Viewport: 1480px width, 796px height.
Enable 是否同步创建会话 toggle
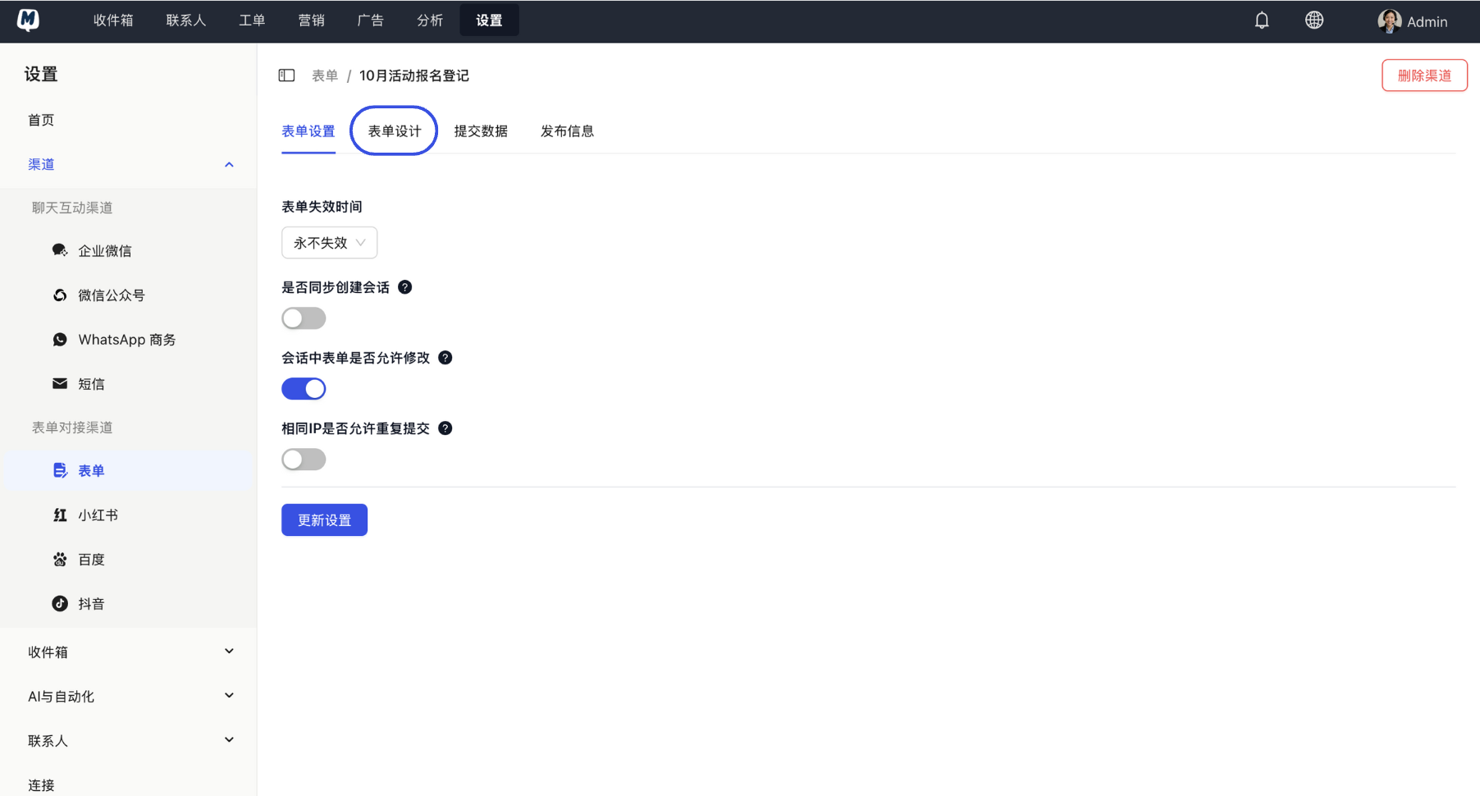point(303,318)
